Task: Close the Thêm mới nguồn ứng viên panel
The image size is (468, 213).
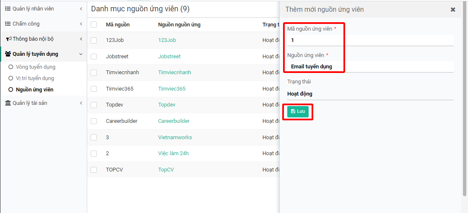Action: pyautogui.click(x=453, y=10)
